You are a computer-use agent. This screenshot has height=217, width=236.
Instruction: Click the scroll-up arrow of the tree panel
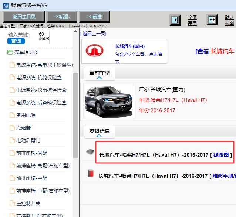(x=75, y=31)
